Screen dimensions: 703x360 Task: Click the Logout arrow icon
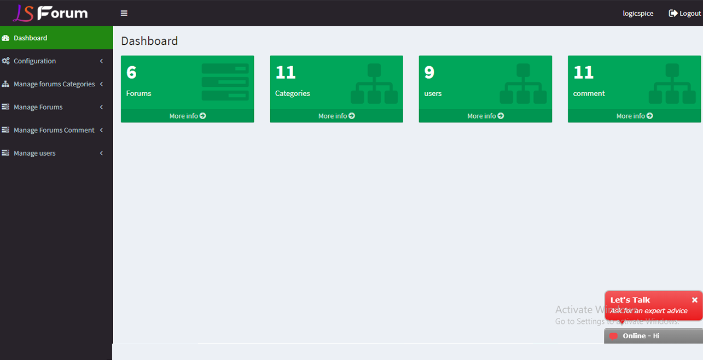pos(673,13)
